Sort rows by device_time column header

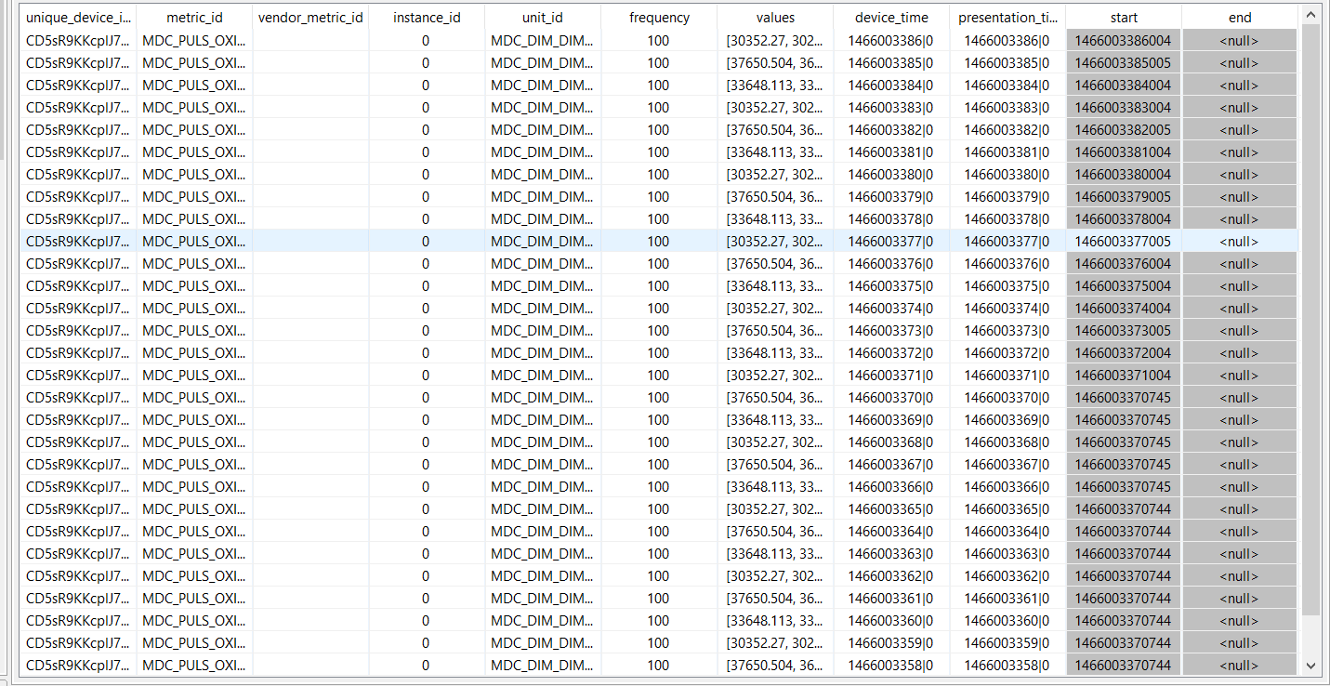click(x=891, y=18)
